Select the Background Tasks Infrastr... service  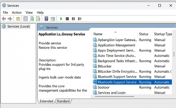(x=132, y=61)
